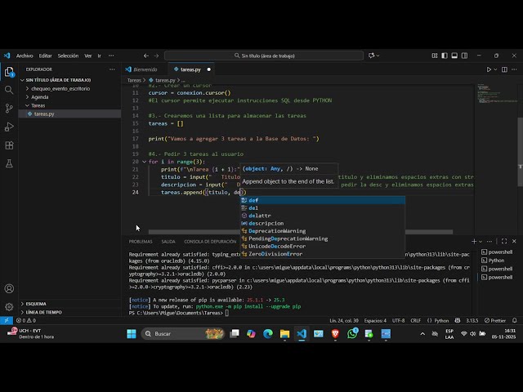Select ZeroDivisionError suggestion
Viewport: 523px width, 392px height.
tap(323, 254)
